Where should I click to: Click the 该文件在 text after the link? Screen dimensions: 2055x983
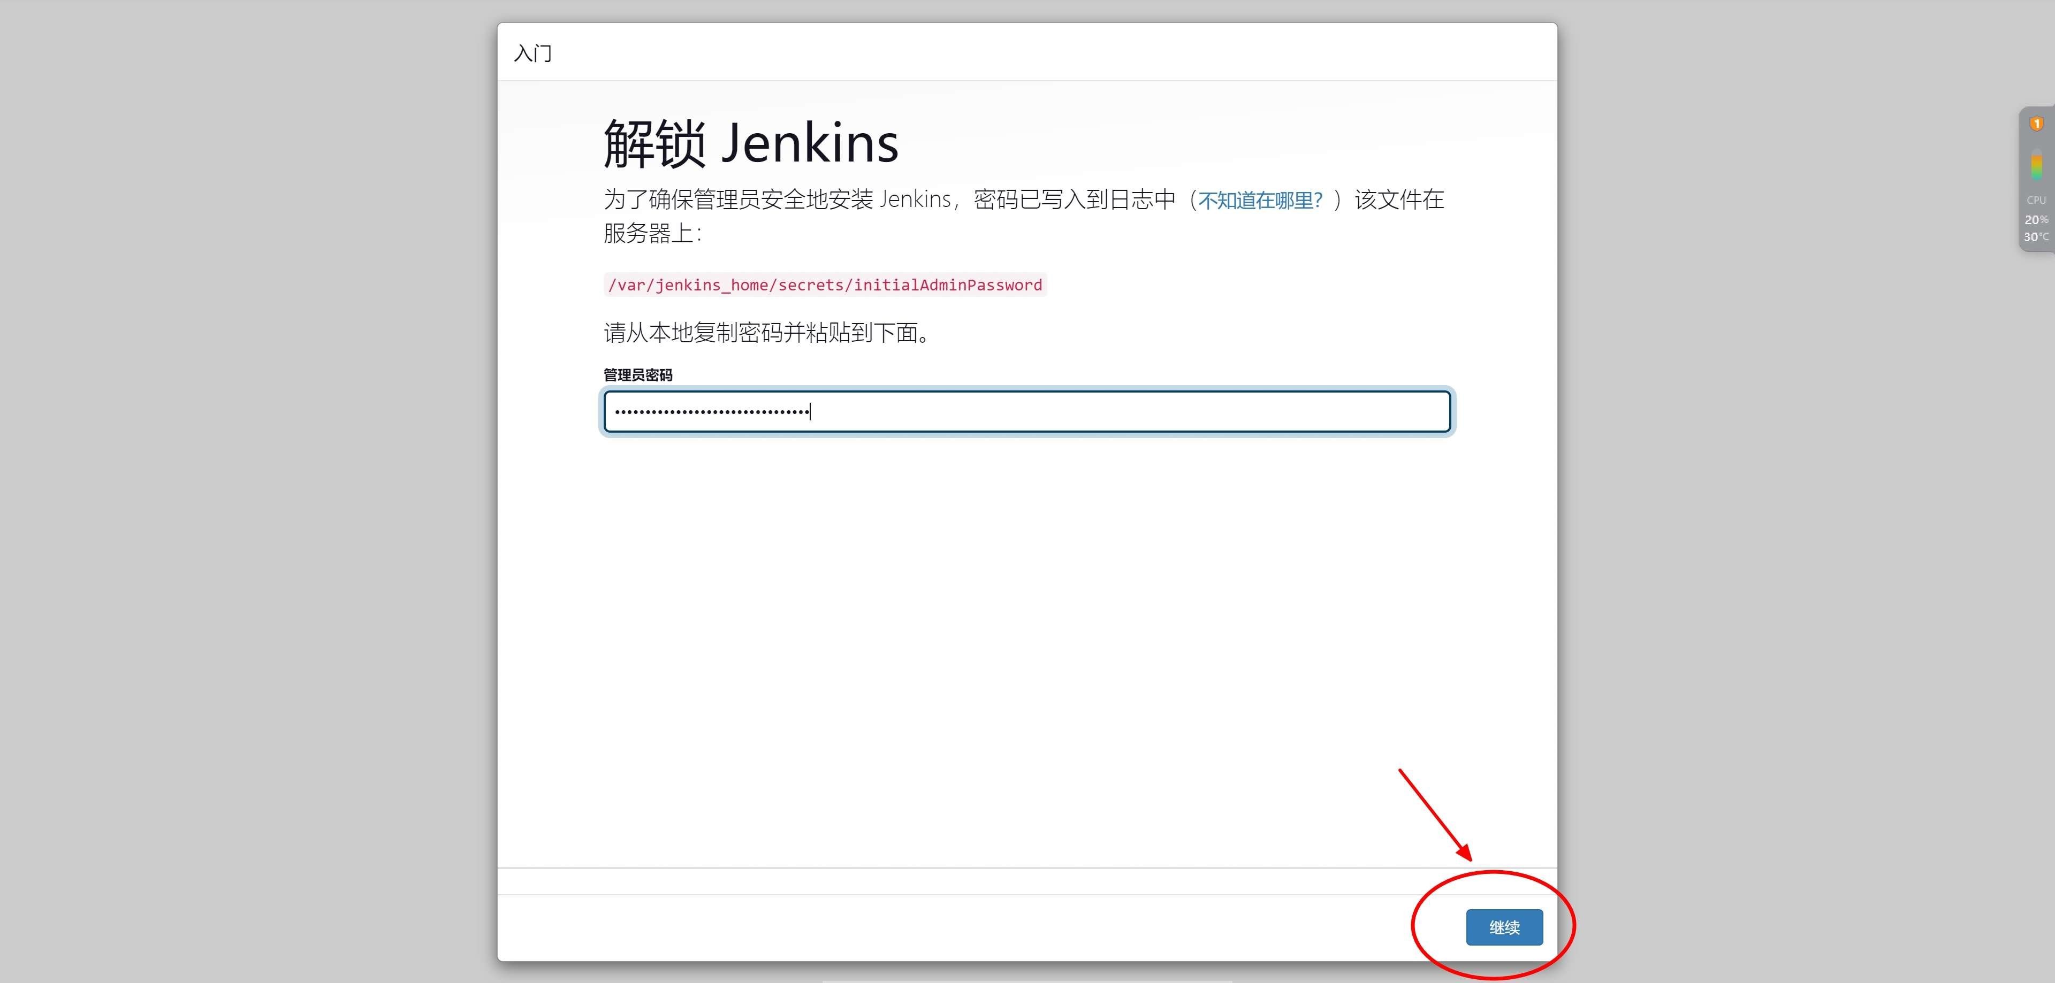tap(1399, 199)
